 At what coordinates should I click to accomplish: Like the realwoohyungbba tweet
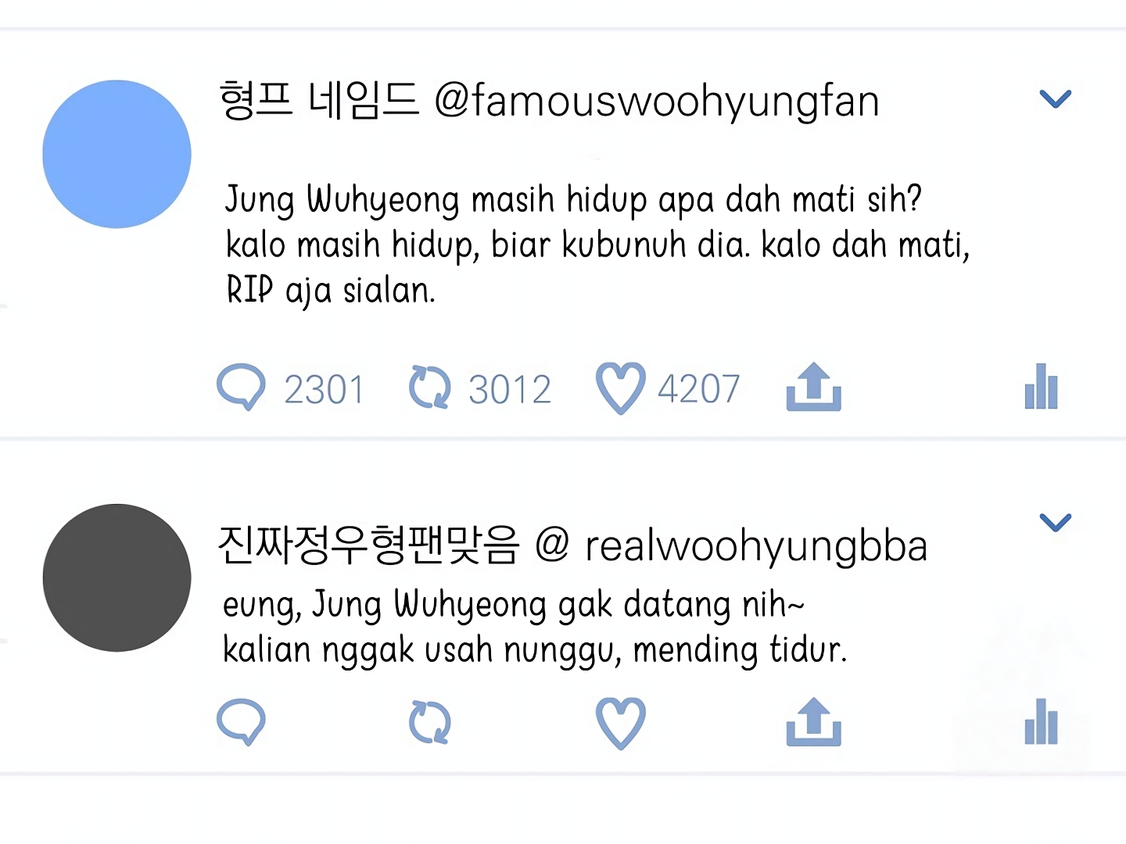621,723
